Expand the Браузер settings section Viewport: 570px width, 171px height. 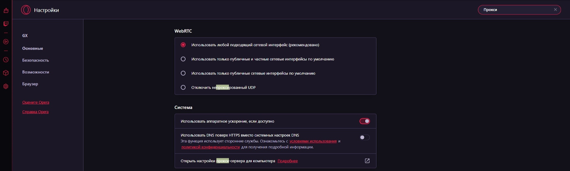(x=30, y=84)
